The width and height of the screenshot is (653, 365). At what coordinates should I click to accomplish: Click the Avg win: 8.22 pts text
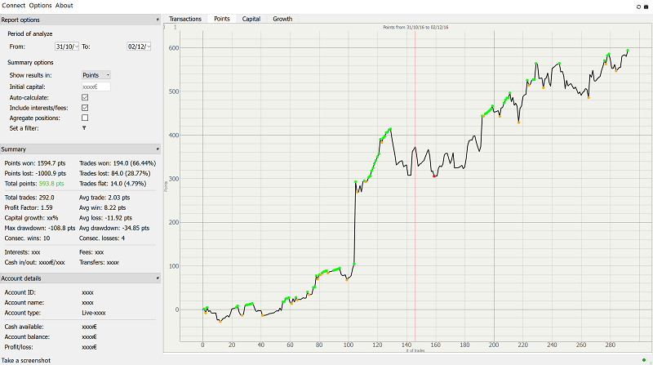[103, 207]
